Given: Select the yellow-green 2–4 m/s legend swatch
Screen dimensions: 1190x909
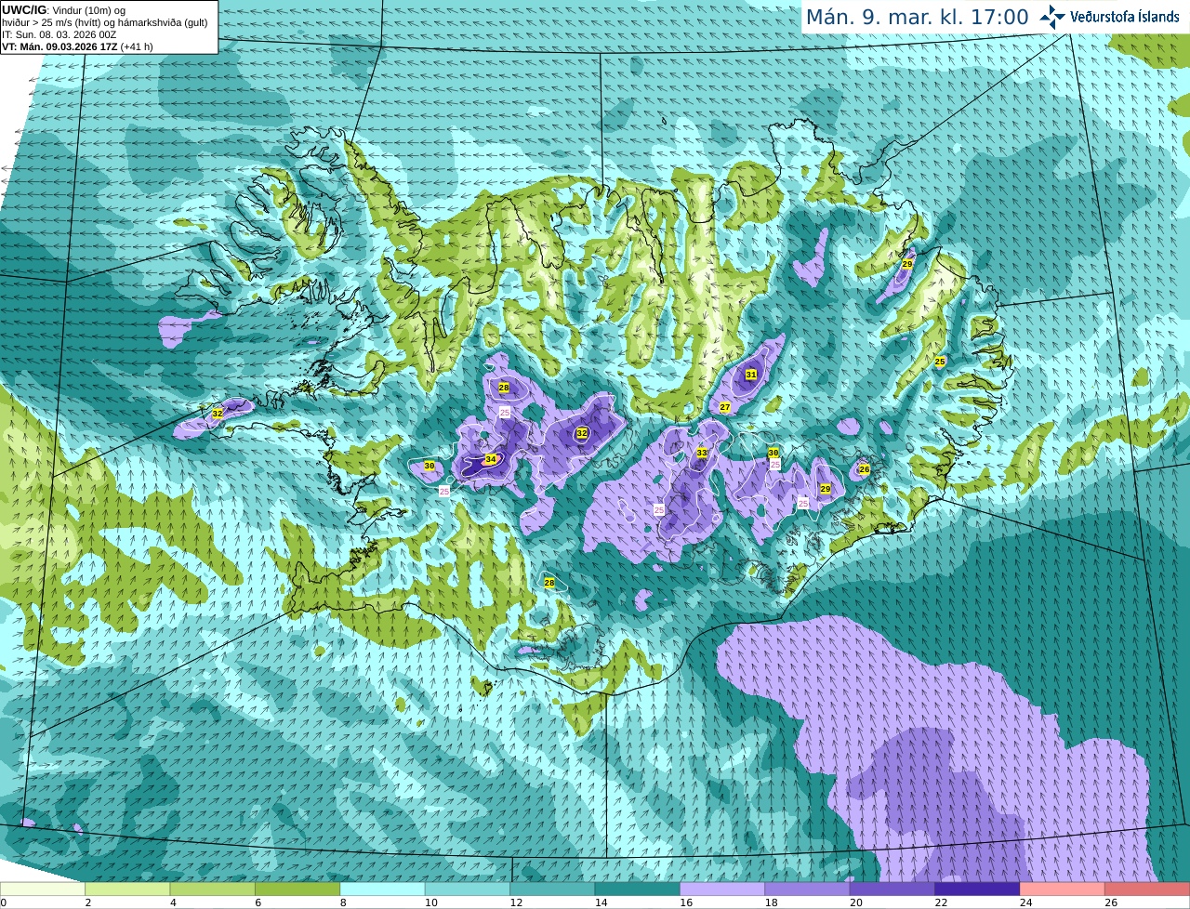Looking at the screenshot, I should click(x=127, y=889).
